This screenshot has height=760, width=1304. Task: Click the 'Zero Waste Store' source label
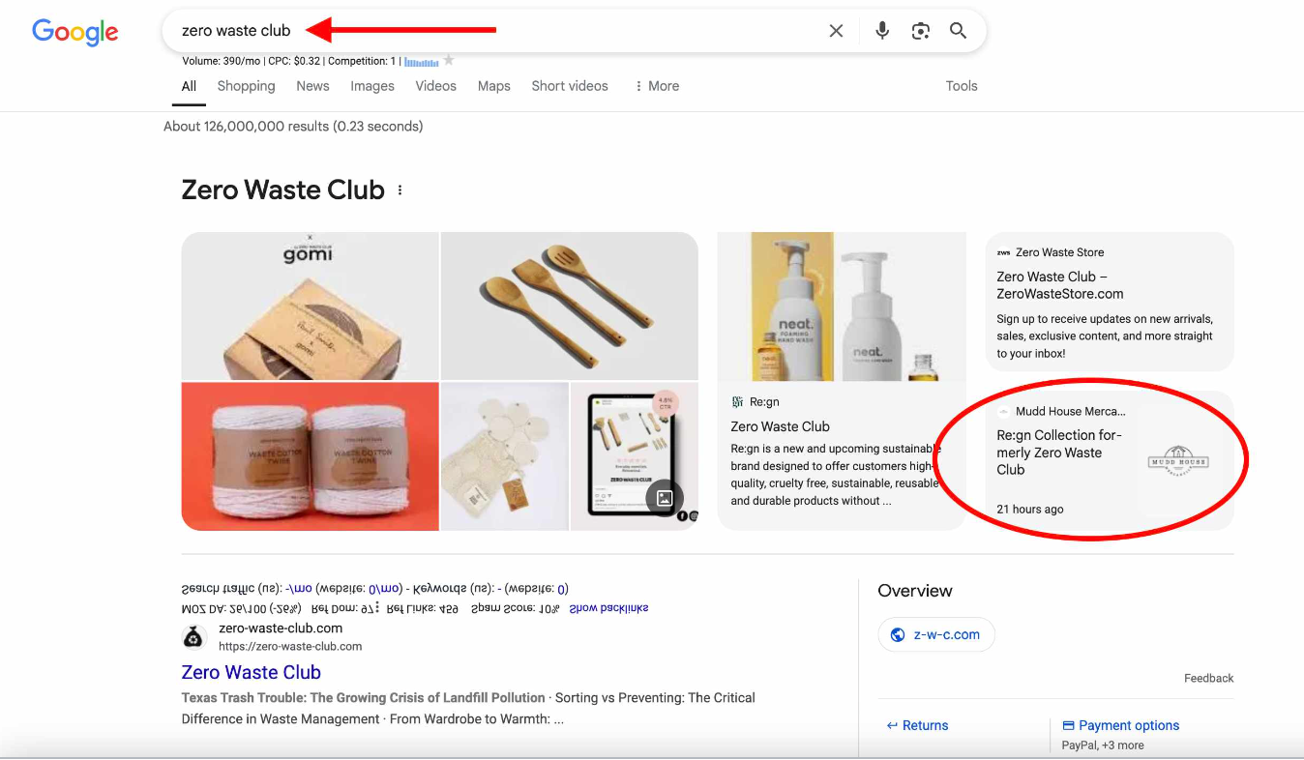point(1059,252)
